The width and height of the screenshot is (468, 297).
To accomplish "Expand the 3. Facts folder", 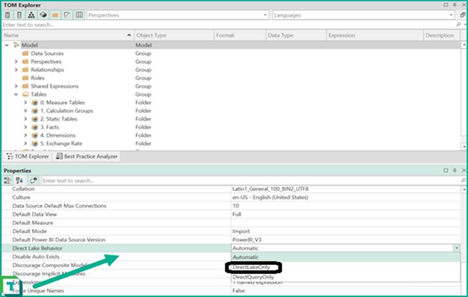I will point(25,127).
